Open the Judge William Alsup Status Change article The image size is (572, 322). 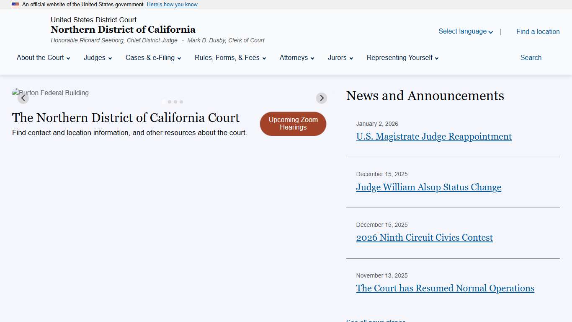coord(428,187)
